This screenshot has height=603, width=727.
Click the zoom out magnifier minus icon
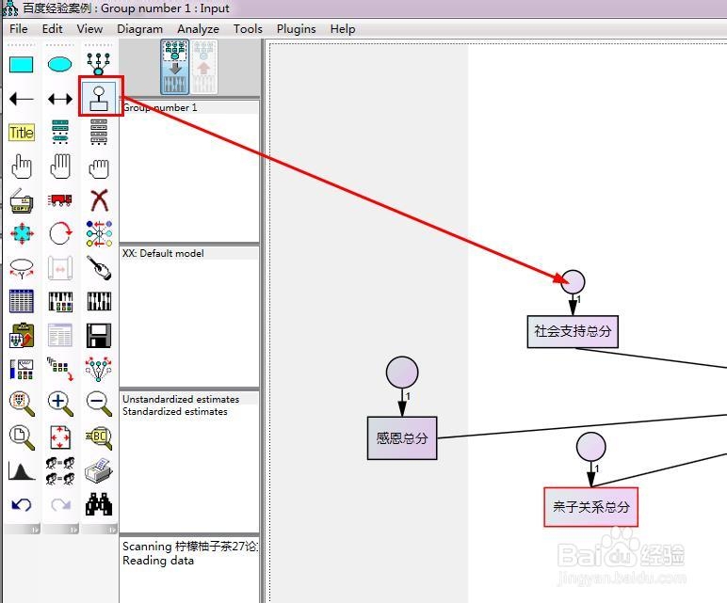[x=99, y=404]
